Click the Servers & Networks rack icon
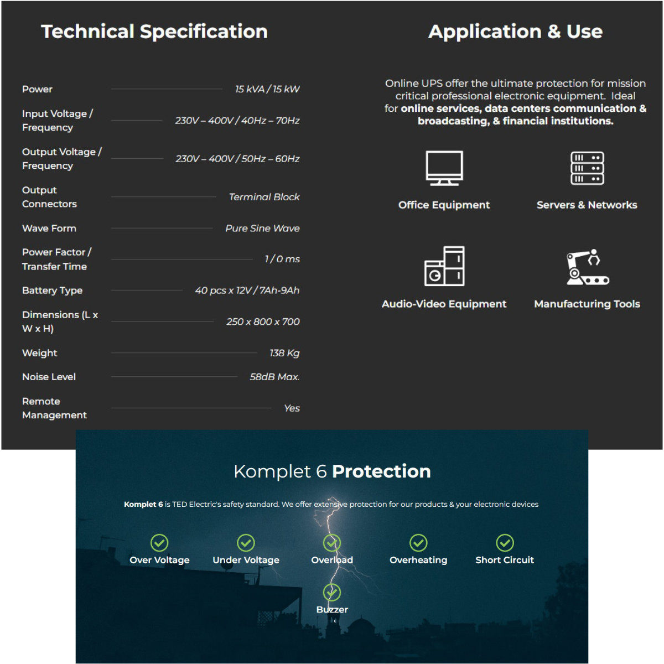 click(x=587, y=168)
